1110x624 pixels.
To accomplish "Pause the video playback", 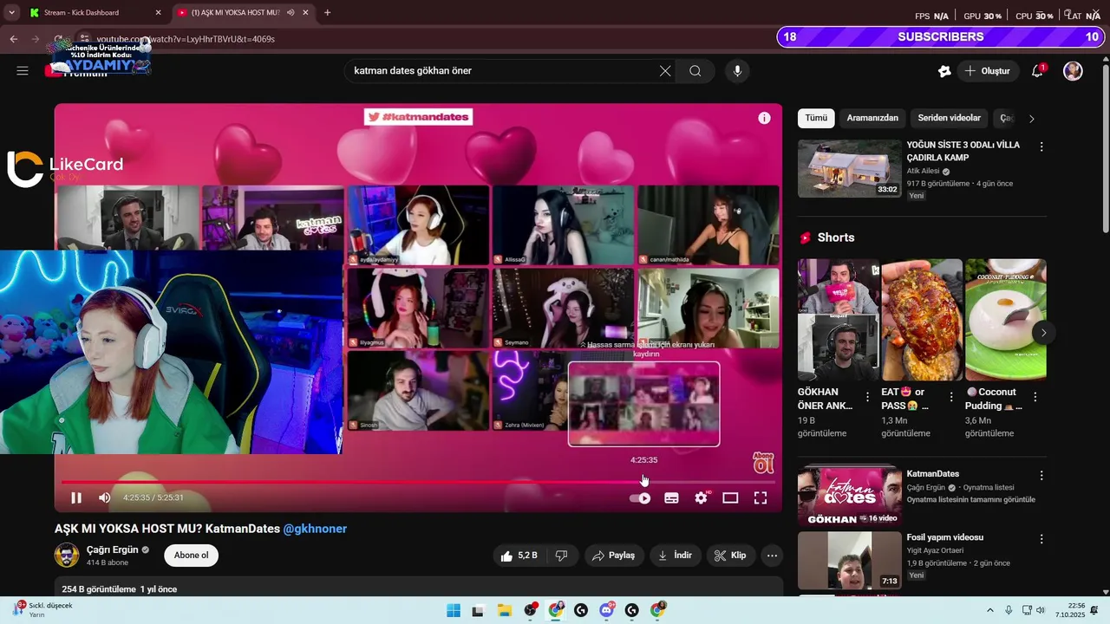I will (76, 497).
